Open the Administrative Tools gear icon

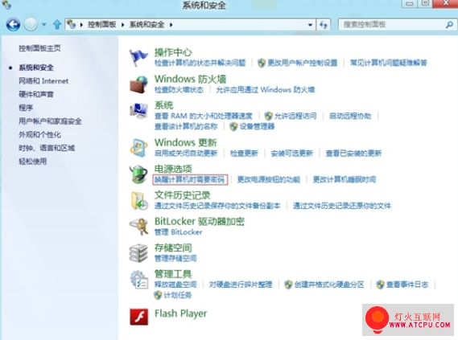tap(139, 280)
